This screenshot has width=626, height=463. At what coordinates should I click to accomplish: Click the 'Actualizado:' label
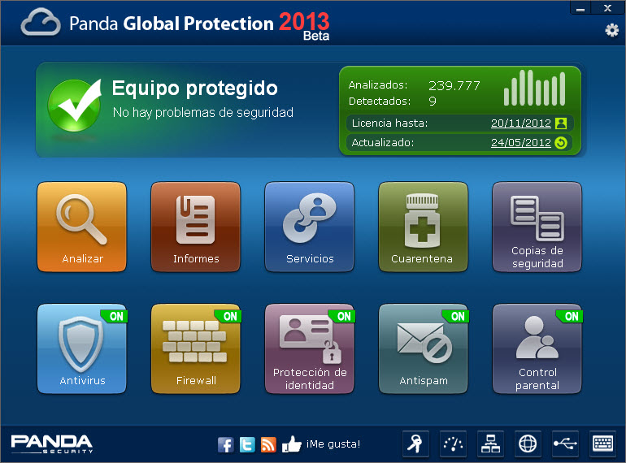pyautogui.click(x=382, y=143)
